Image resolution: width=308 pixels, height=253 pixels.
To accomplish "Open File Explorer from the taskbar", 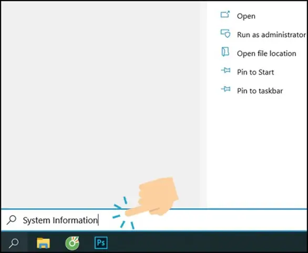I will 43,243.
